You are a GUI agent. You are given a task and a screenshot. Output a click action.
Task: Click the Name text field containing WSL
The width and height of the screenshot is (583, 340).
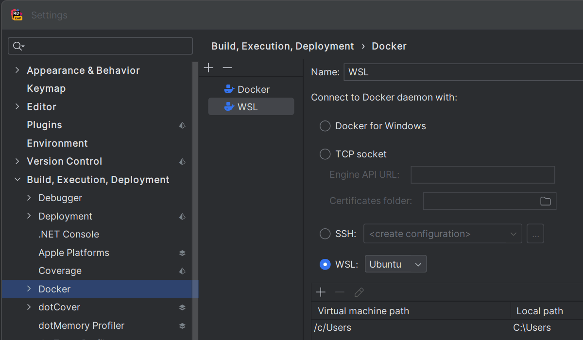[x=462, y=72]
